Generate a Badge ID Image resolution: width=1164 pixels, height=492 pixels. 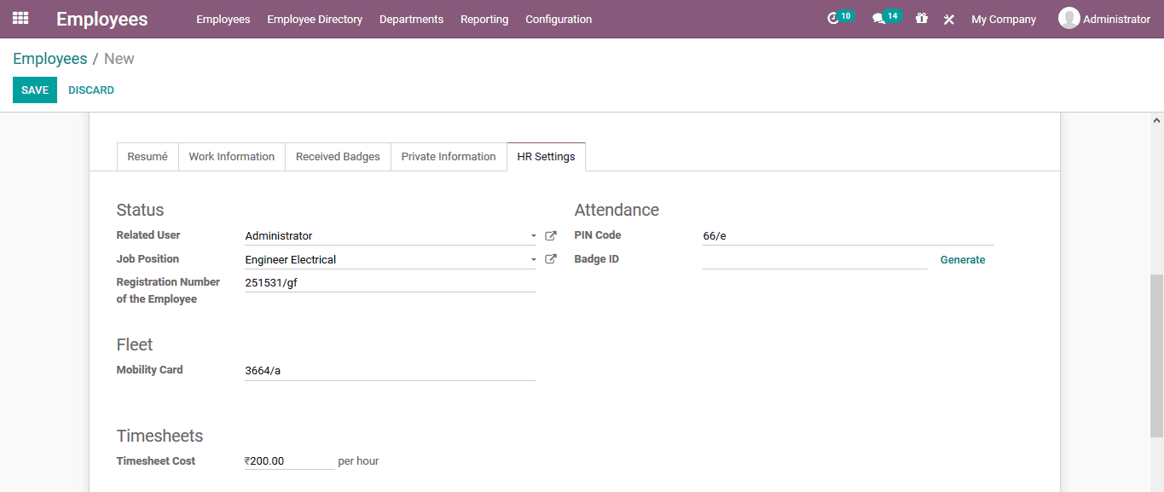[x=963, y=259]
